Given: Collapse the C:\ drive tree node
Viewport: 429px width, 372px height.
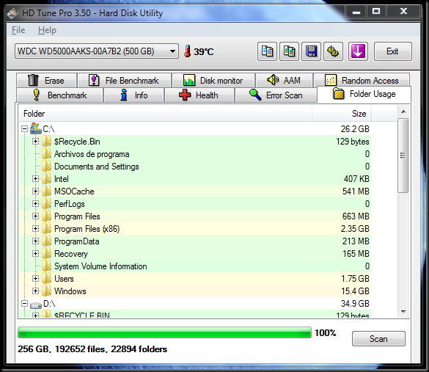Looking at the screenshot, I should click(25, 128).
